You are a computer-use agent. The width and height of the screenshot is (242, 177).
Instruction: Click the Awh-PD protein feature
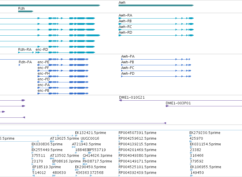click(x=156, y=76)
